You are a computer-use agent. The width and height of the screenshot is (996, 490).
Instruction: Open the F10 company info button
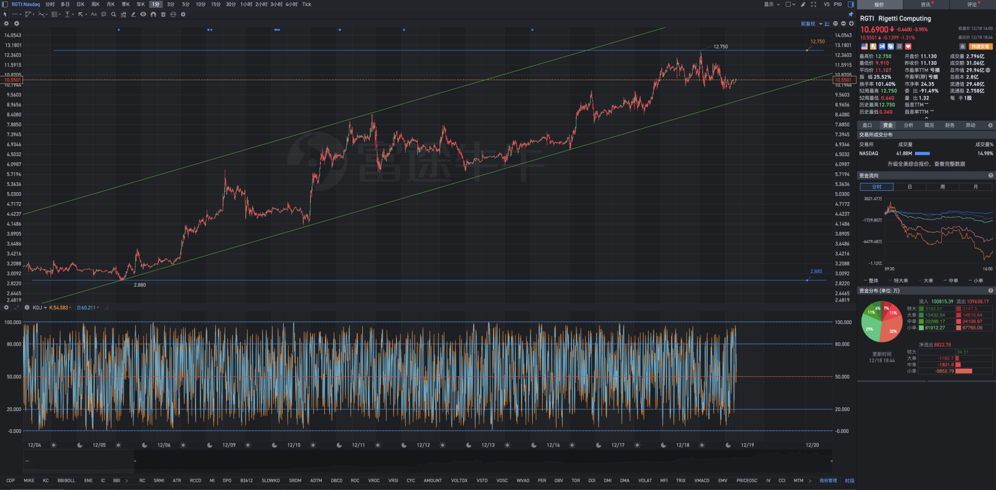pos(838,4)
